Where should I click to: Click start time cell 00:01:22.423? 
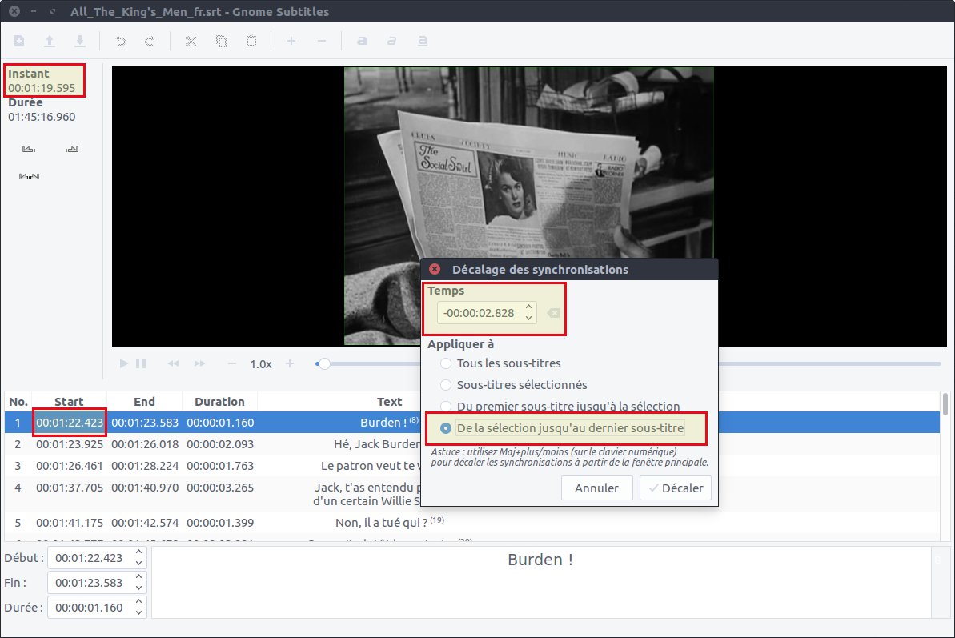point(70,423)
